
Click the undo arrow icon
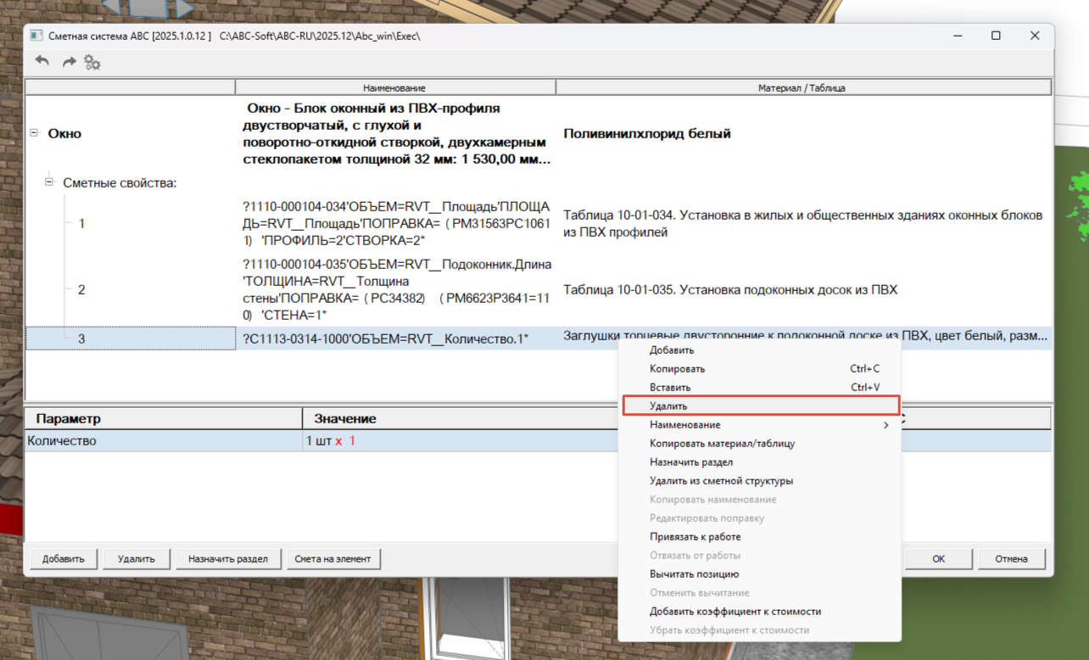[42, 61]
